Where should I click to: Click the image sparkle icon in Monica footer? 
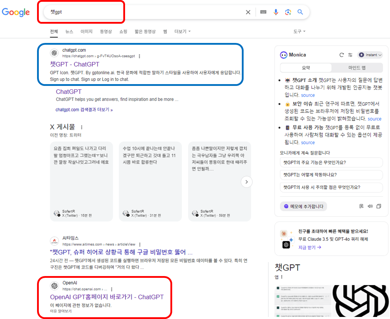pyautogui.click(x=362, y=206)
